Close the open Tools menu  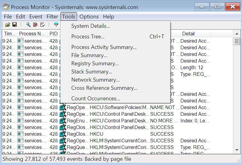click(69, 17)
